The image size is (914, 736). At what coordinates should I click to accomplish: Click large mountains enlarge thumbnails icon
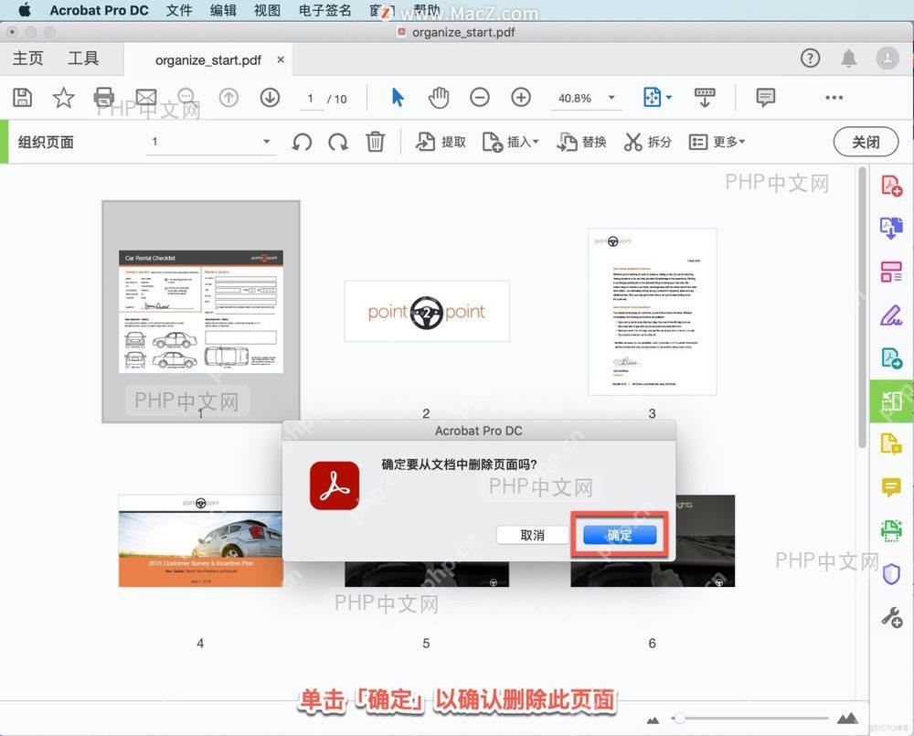point(847,719)
